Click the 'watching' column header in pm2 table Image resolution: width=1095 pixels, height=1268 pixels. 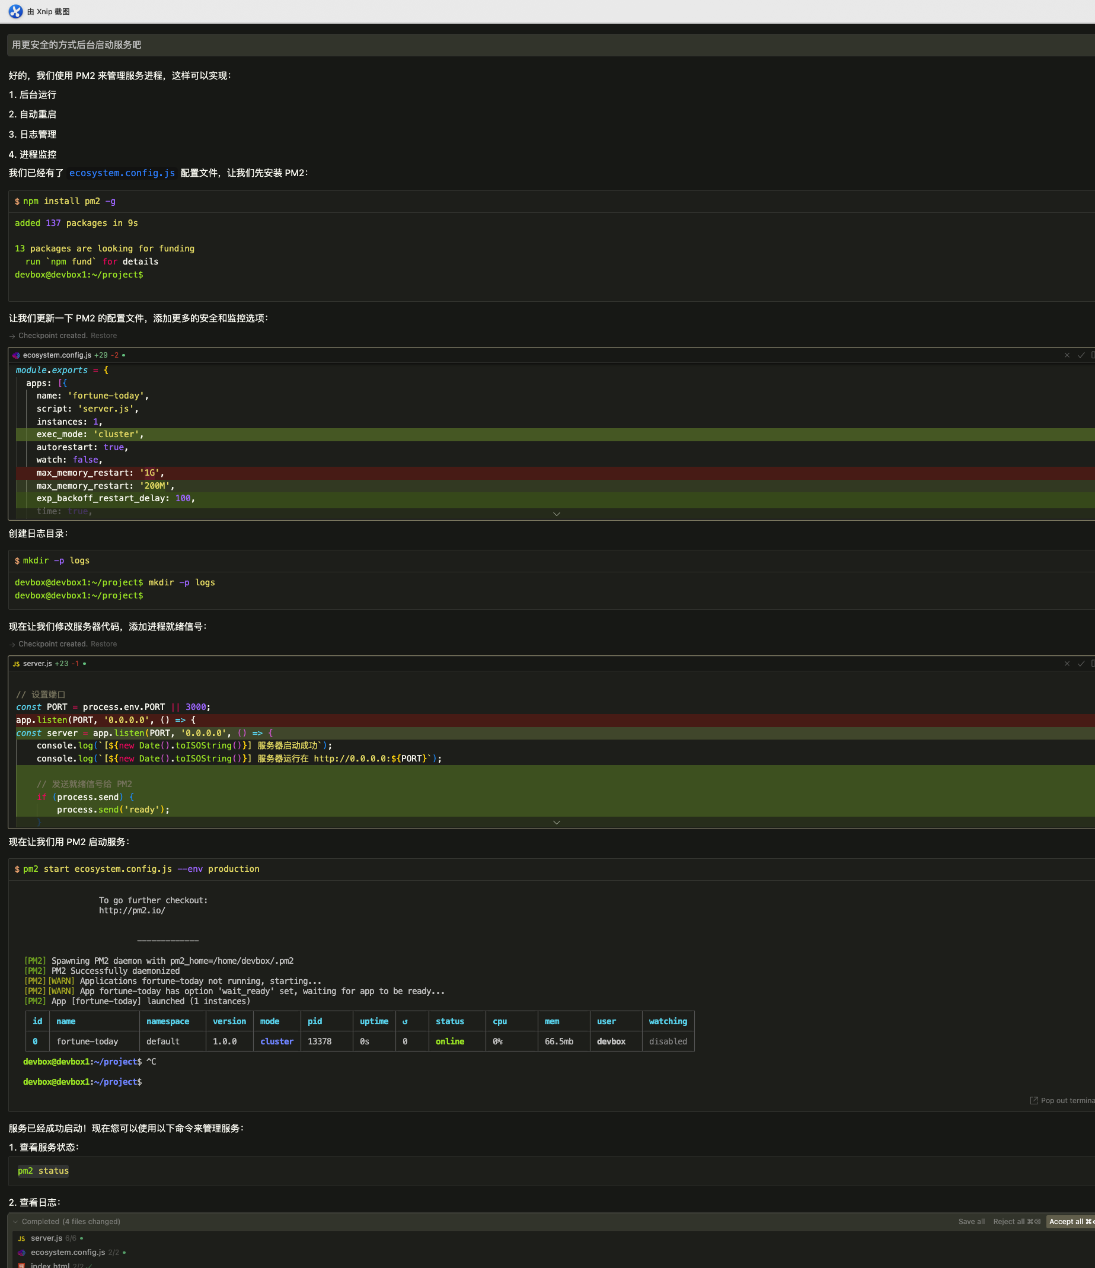coord(668,1021)
